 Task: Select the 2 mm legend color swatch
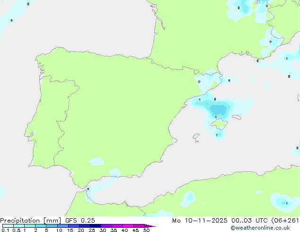41,226
